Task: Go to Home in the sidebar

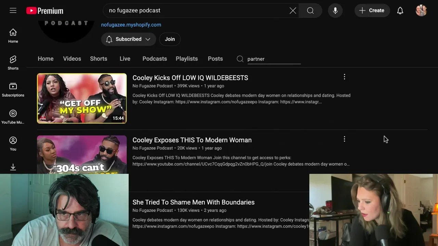Action: 13,36
